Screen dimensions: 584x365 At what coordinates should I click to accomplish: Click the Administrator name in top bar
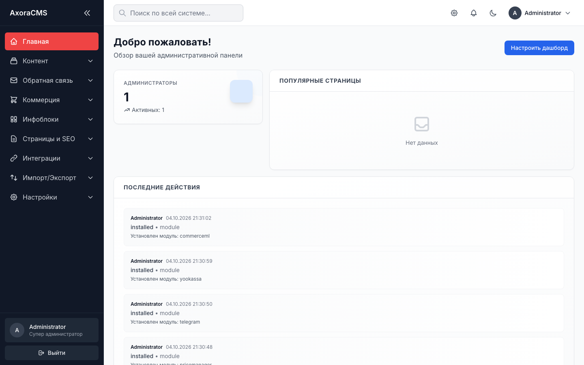pos(543,13)
